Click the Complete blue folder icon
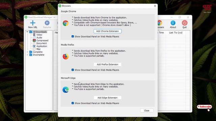This screenshot has height=121, width=216. tap(31, 52)
